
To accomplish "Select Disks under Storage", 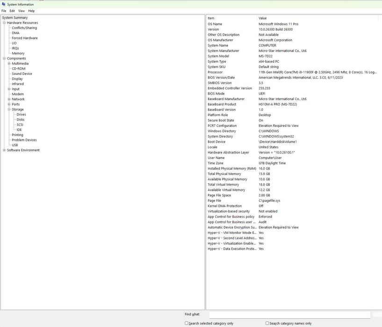I will pyautogui.click(x=21, y=120).
